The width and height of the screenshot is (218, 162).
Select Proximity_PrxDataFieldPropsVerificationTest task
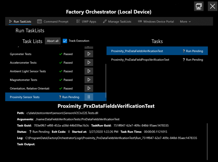coord(140,59)
